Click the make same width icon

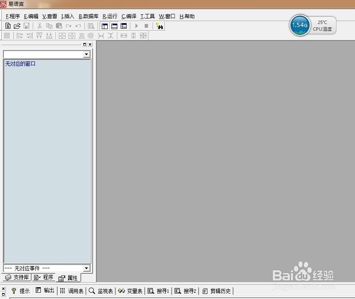124,36
